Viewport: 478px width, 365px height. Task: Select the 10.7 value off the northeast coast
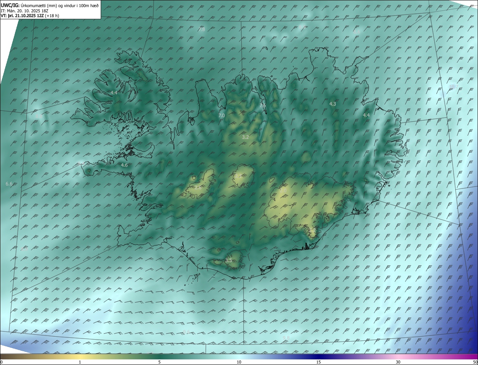tap(453, 87)
